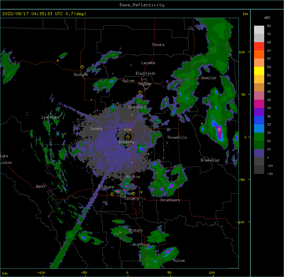Click the Calgary city label
The height and width of the screenshot is (277, 284).
click(131, 198)
